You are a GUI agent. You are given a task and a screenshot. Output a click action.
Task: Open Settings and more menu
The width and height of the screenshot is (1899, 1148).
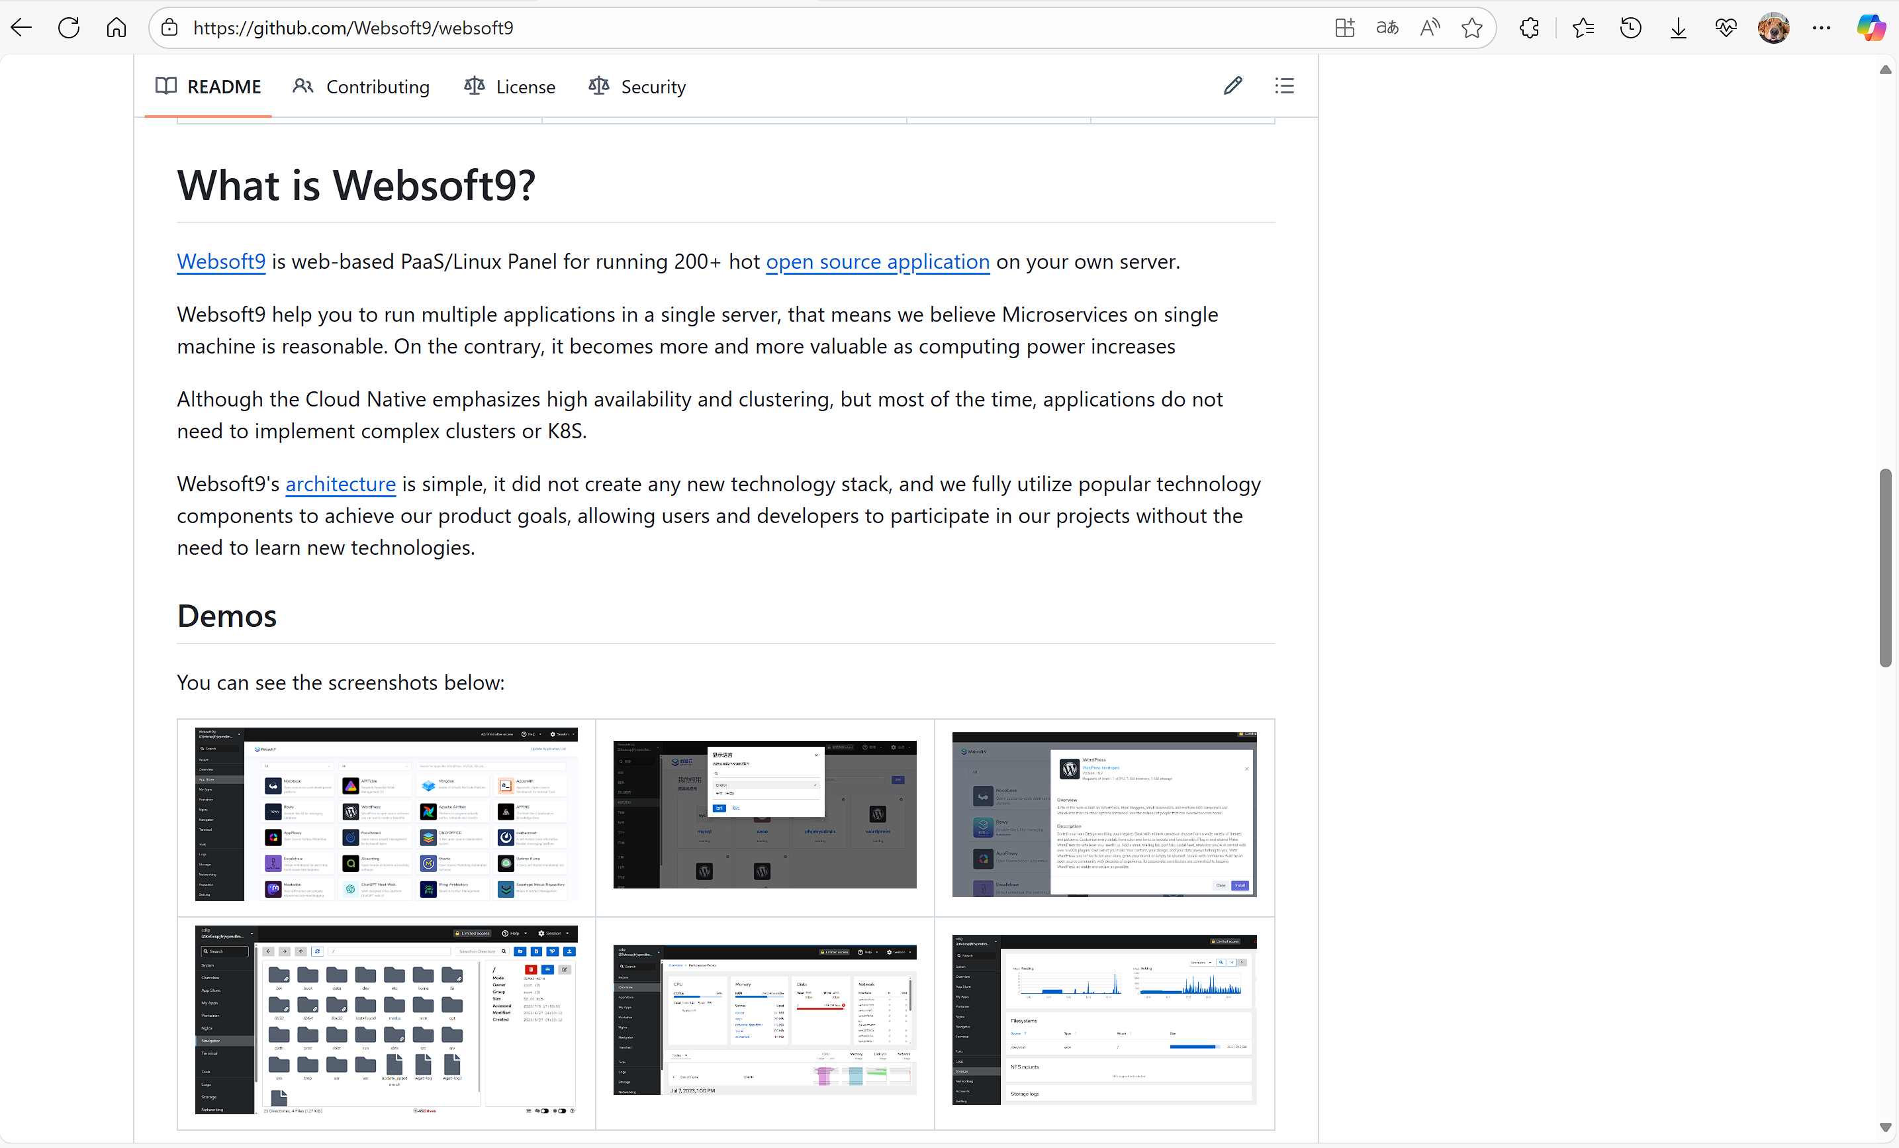[x=1822, y=28]
